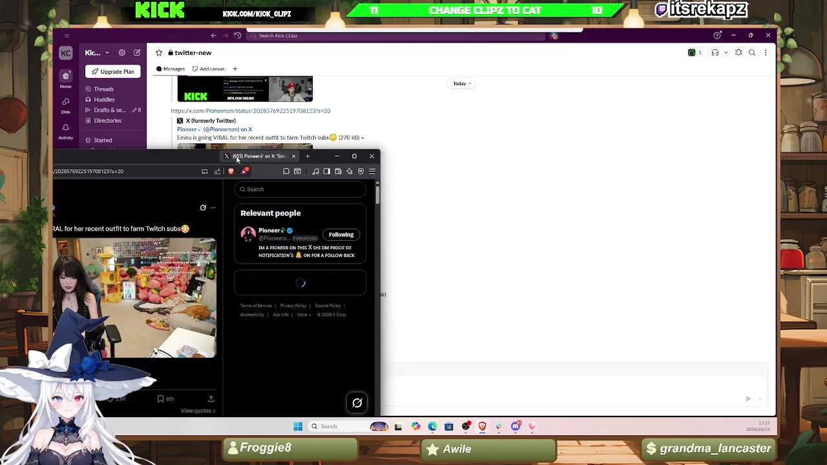
Task: Open Brave Leo AI sparkle icon
Action: [350, 171]
